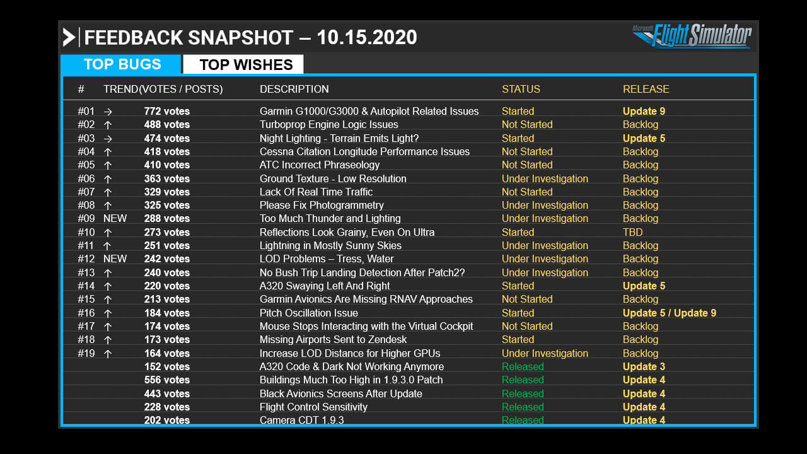Open Buildings Much Too High in 1.9.3.0 Patch
This screenshot has height=454, width=807.
tap(351, 380)
